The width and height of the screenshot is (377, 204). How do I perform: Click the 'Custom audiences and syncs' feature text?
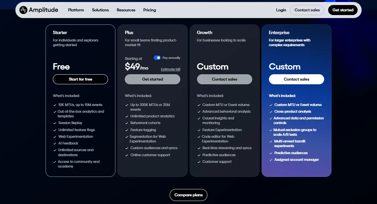[154, 148]
